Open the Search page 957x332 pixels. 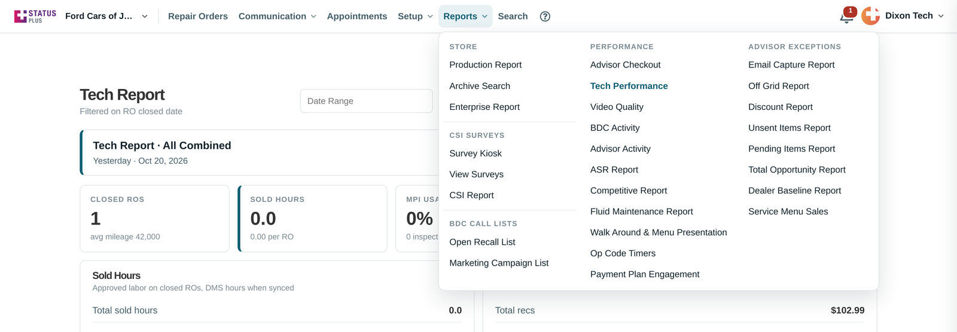click(x=513, y=16)
